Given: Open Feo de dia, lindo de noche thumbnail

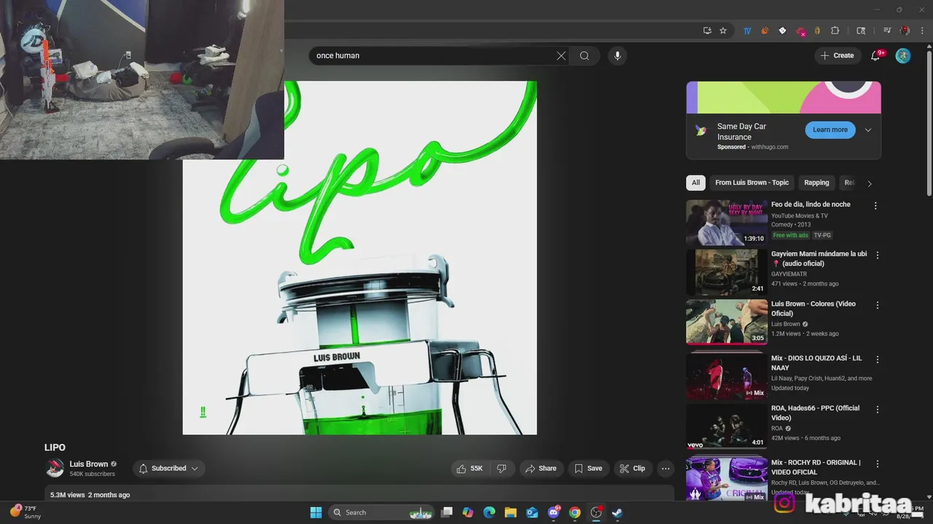Looking at the screenshot, I should [x=727, y=223].
